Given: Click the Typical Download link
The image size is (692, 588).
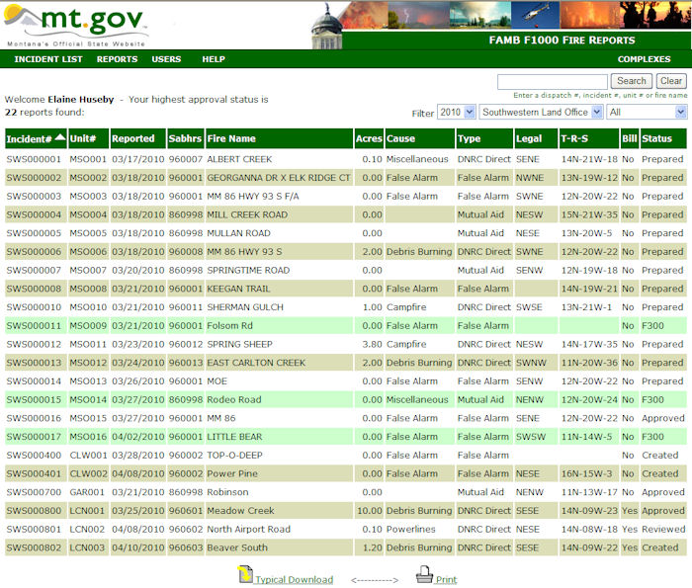Looking at the screenshot, I should tap(294, 580).
